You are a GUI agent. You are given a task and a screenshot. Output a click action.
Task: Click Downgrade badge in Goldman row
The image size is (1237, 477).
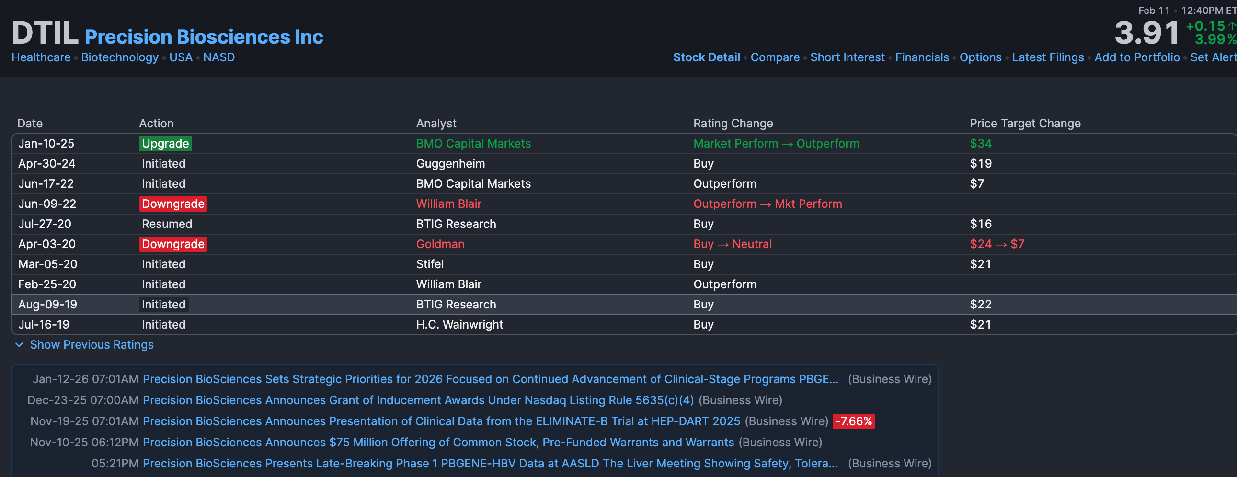coord(173,244)
